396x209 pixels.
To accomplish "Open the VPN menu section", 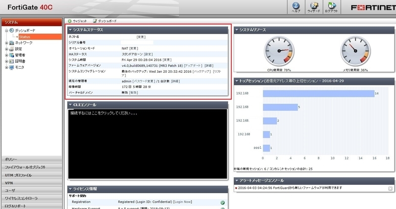I will coord(32,183).
